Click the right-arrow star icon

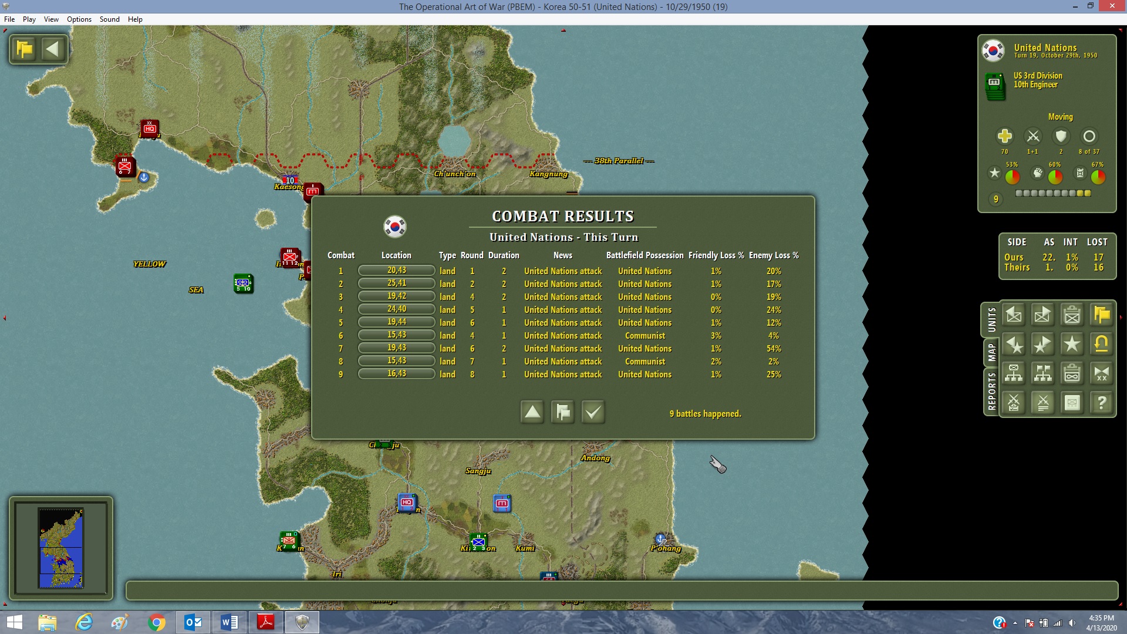(1043, 345)
